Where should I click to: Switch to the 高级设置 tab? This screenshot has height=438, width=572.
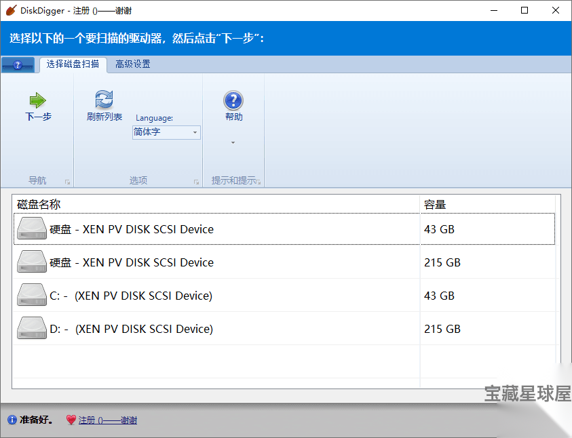[133, 64]
